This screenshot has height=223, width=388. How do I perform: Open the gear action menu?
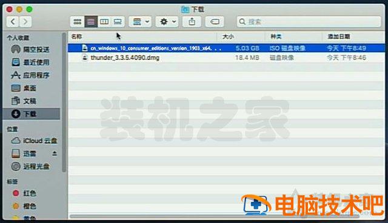167,22
